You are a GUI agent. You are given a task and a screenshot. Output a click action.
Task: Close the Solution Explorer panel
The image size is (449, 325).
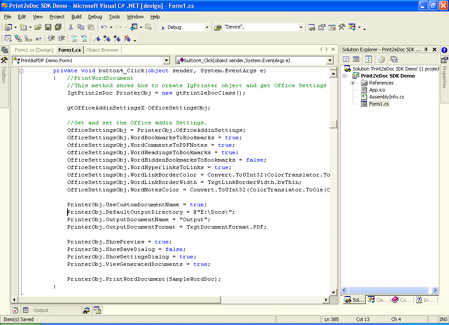tap(435, 49)
